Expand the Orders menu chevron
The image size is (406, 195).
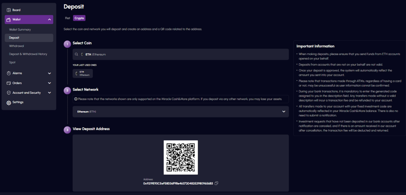tap(50, 83)
